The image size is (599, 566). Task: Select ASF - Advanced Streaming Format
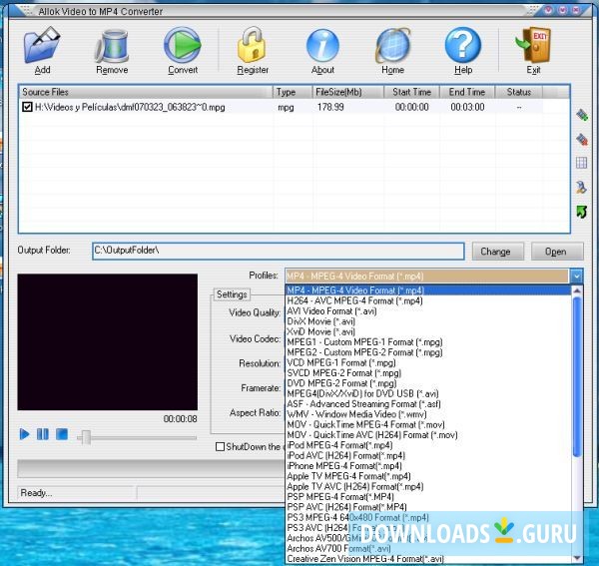click(x=429, y=404)
